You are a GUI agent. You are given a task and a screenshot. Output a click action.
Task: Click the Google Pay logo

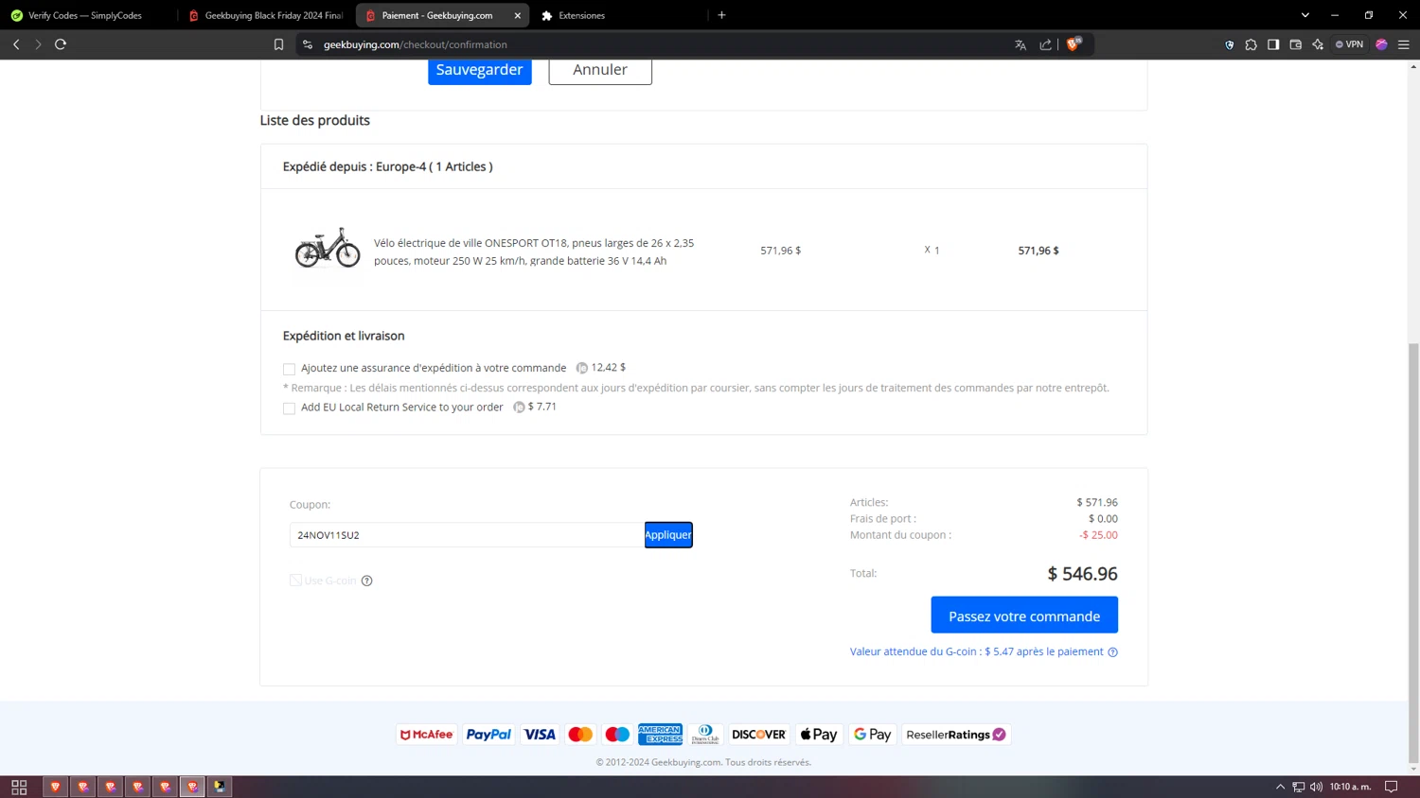[873, 735]
